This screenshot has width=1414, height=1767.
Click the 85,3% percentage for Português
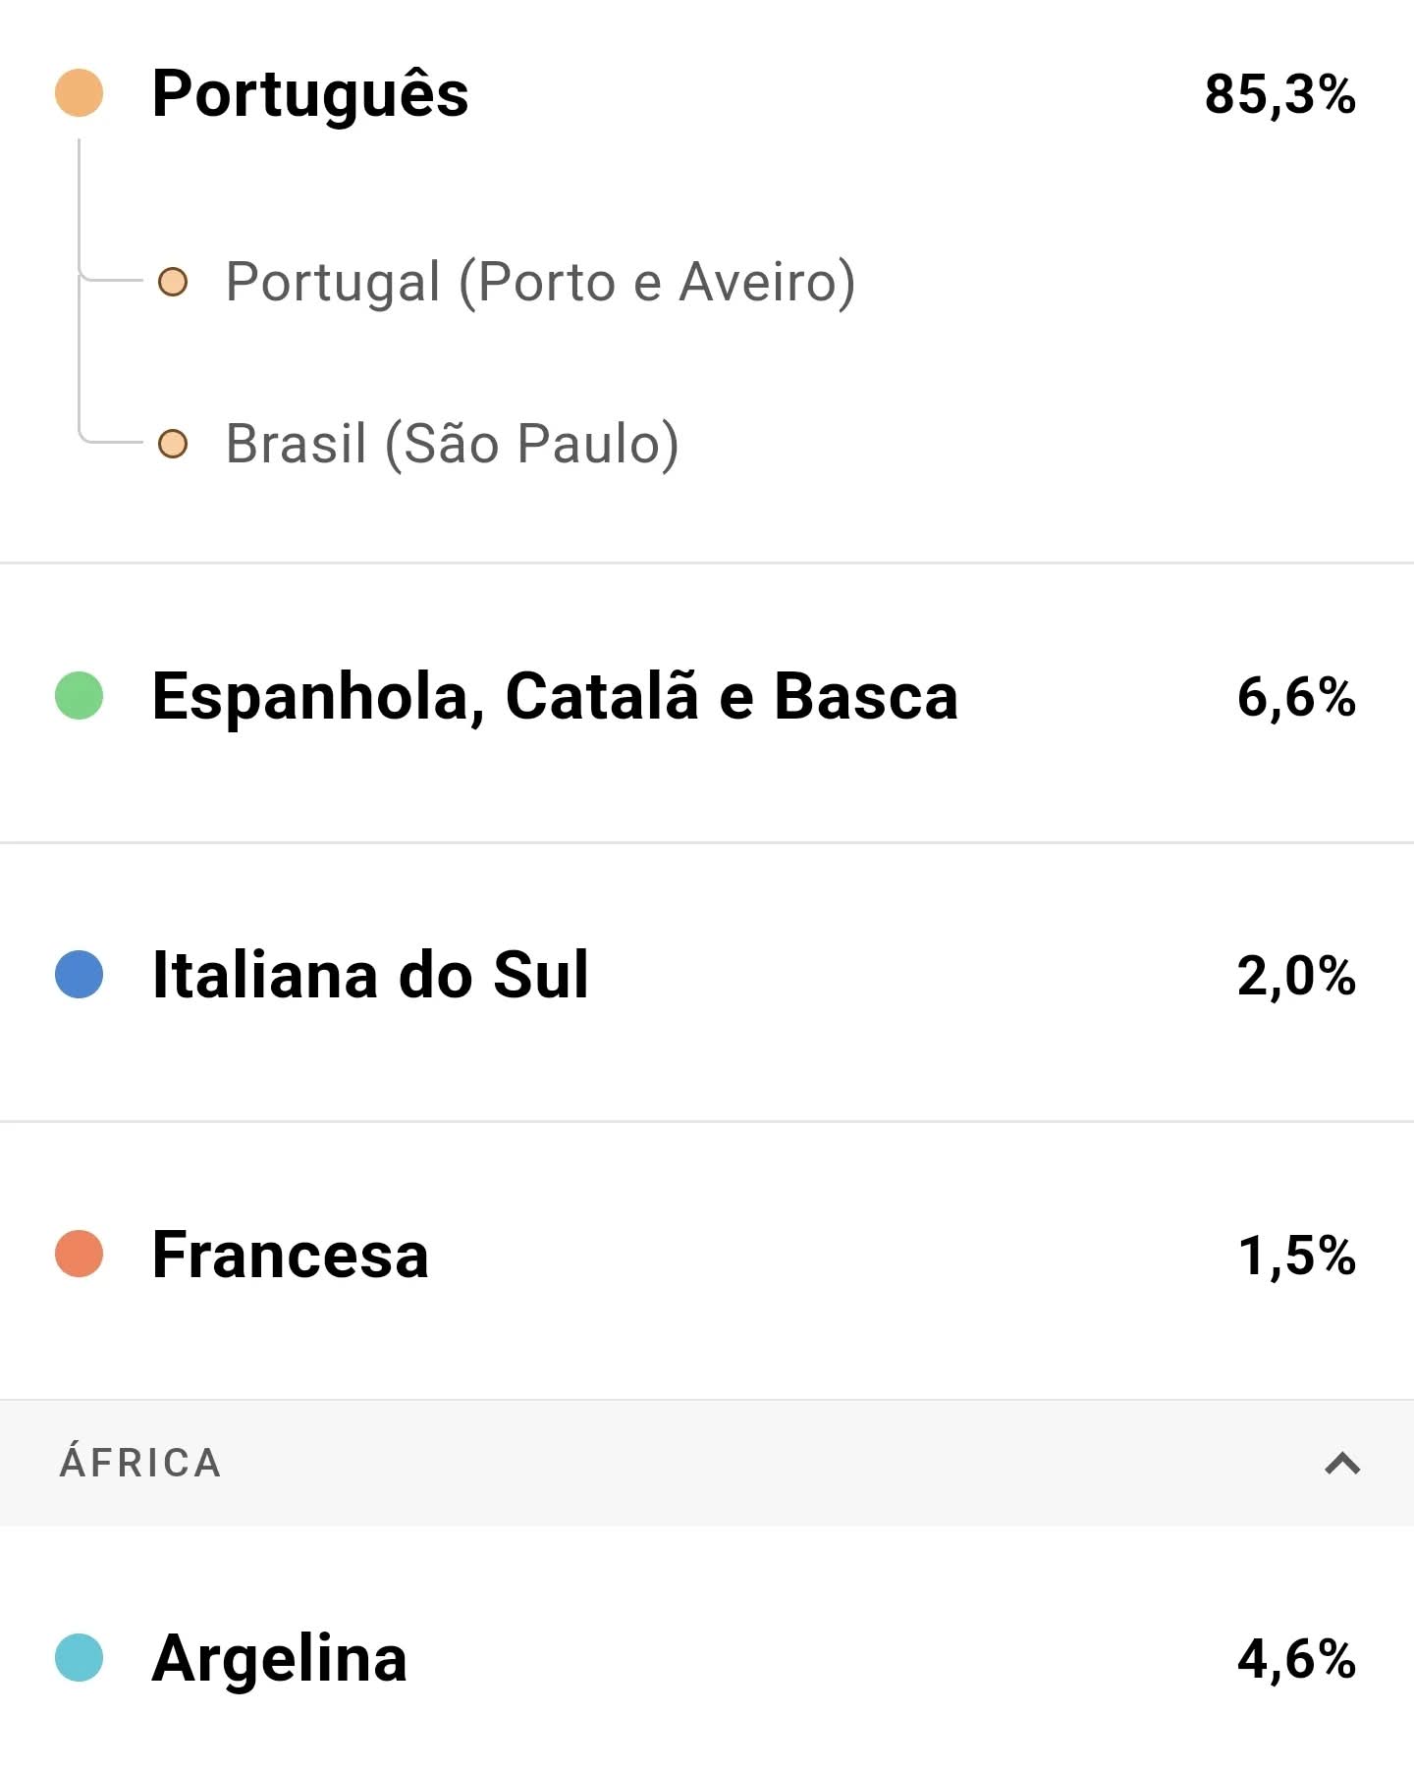tap(1280, 95)
